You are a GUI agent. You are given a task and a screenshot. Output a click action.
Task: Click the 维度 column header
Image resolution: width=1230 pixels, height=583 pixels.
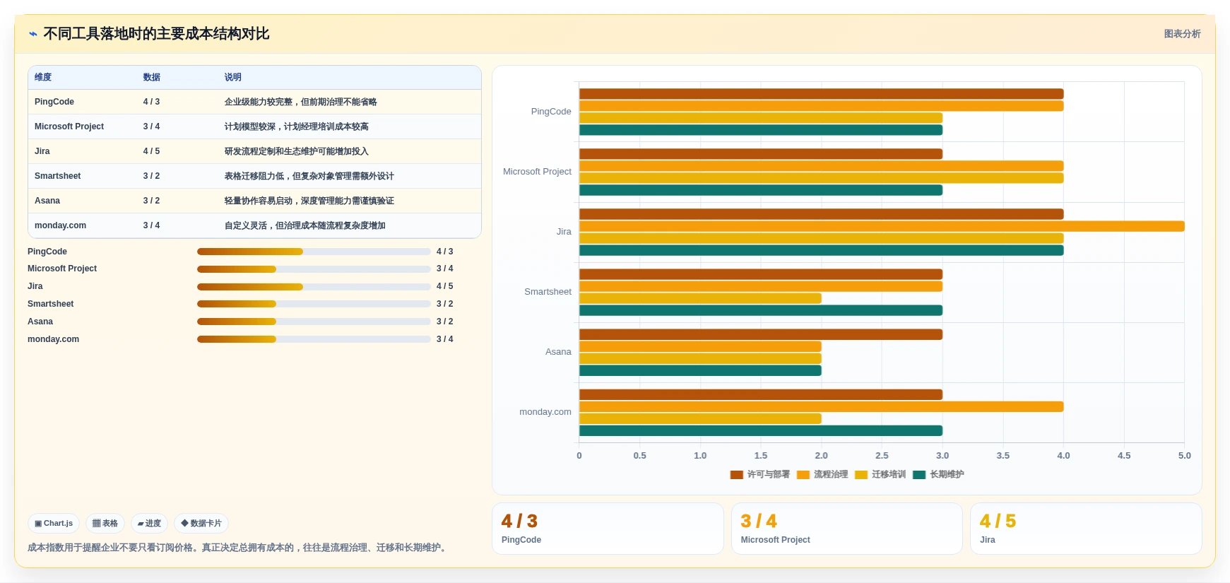[43, 78]
